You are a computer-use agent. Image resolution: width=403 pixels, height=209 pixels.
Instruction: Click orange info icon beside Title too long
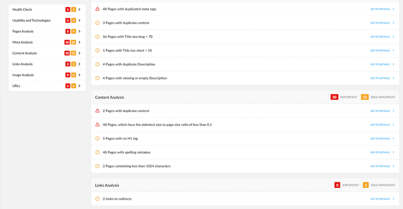97,37
